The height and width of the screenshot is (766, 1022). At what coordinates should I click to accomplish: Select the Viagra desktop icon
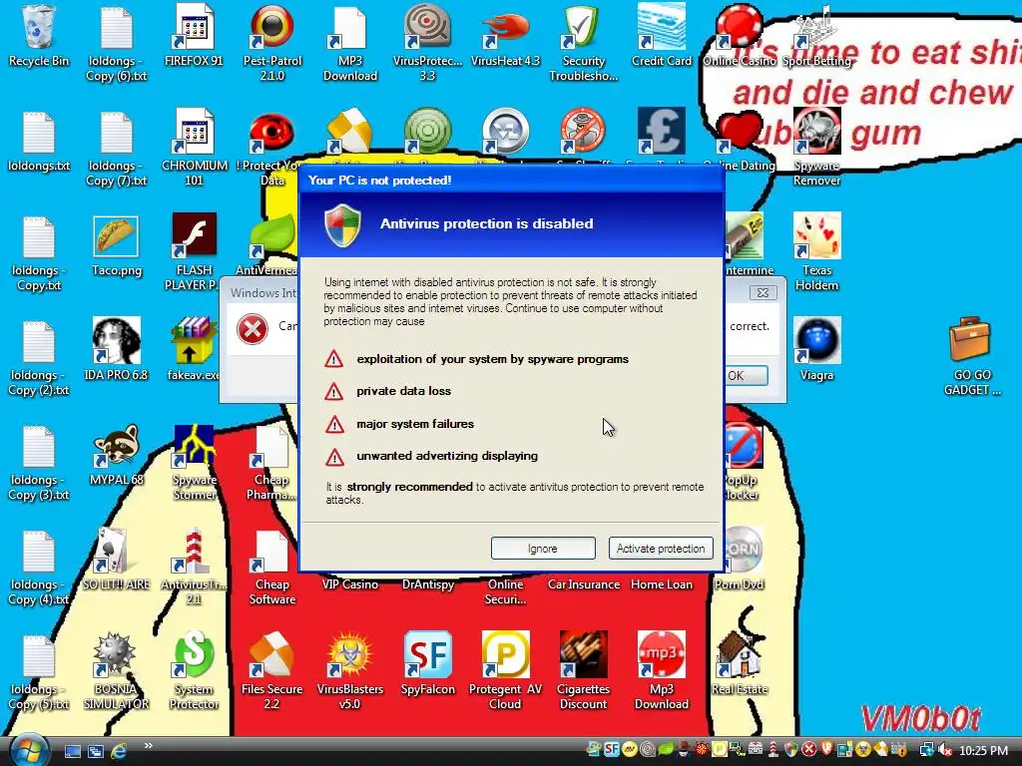tap(816, 349)
